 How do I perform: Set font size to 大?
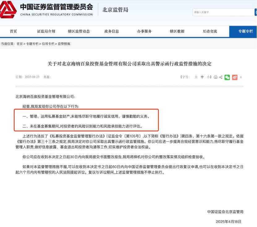pyautogui.click(x=196, y=77)
